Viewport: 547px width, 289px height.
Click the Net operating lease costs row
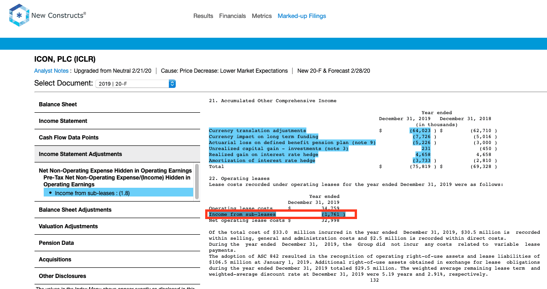point(274,220)
